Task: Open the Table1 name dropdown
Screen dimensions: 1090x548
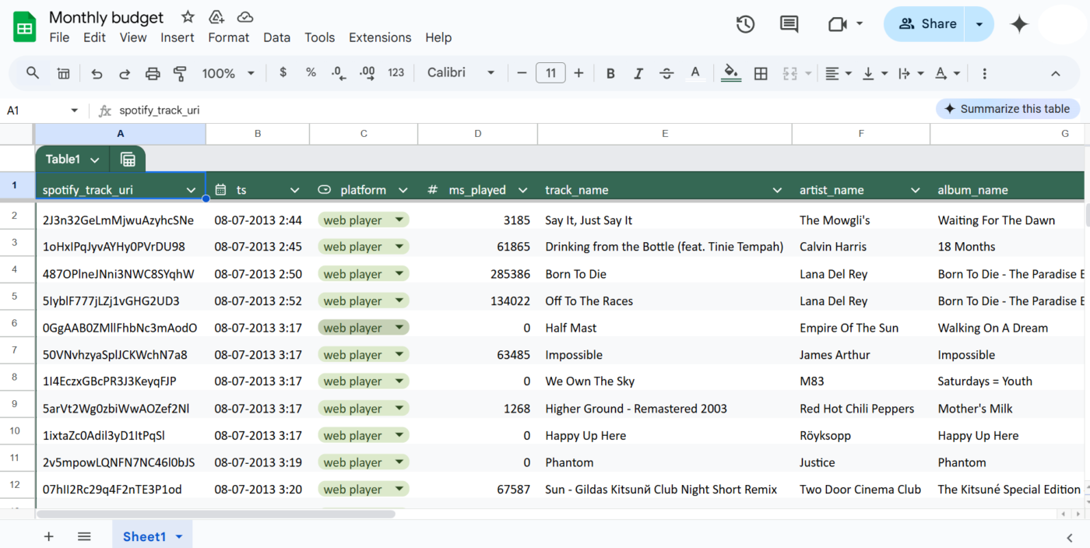Action: [95, 160]
